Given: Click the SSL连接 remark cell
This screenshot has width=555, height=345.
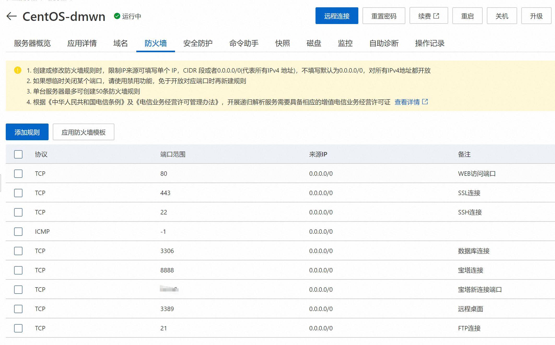Looking at the screenshot, I should 469,193.
